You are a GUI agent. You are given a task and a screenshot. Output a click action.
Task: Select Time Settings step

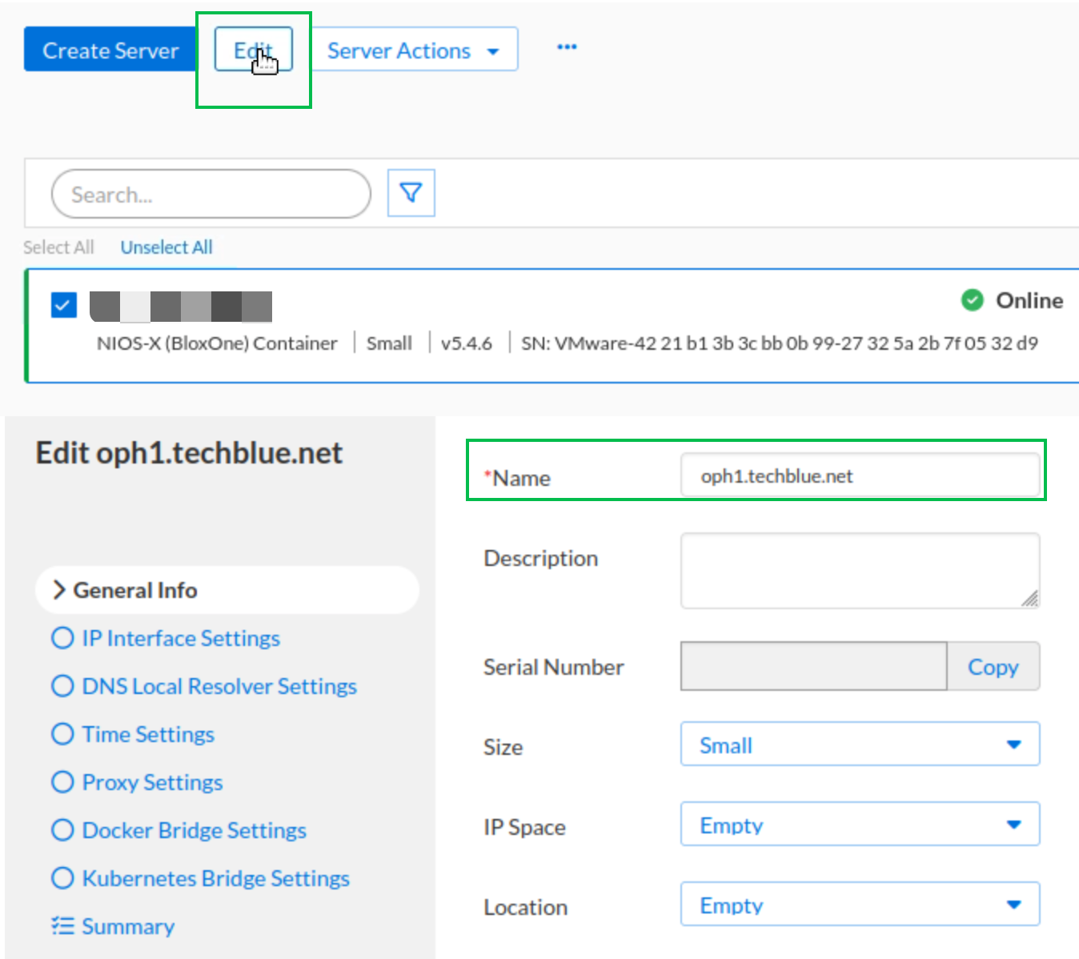148,734
